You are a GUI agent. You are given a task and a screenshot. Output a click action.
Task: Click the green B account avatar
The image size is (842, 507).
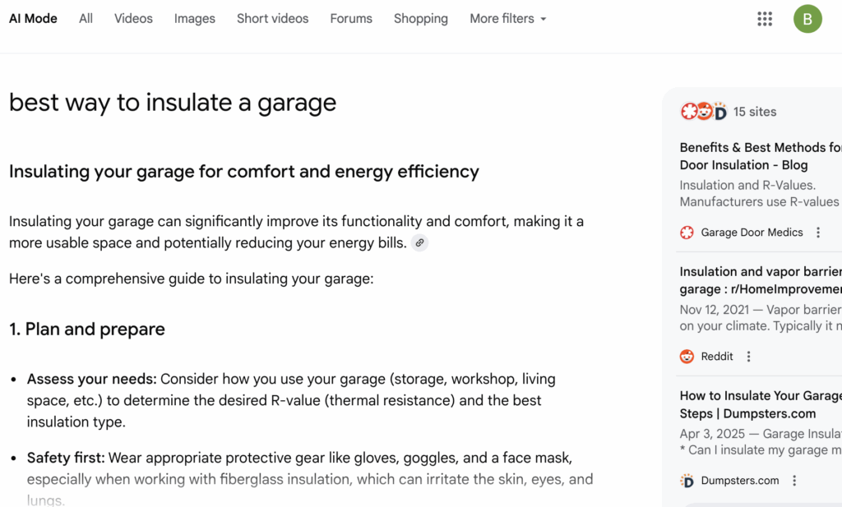click(807, 19)
